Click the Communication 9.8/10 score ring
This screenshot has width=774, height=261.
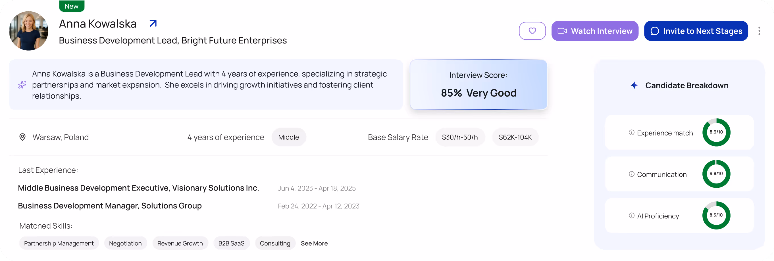tap(716, 174)
